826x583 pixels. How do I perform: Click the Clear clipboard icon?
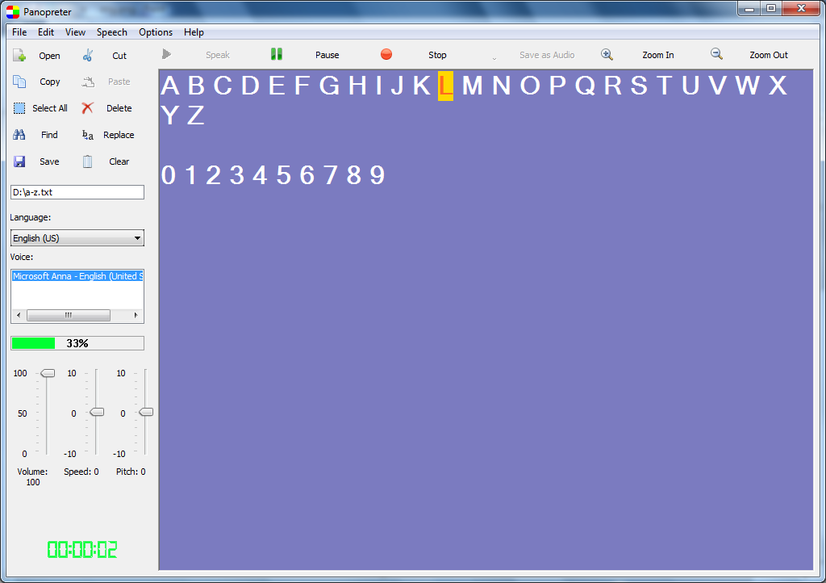pyautogui.click(x=88, y=161)
